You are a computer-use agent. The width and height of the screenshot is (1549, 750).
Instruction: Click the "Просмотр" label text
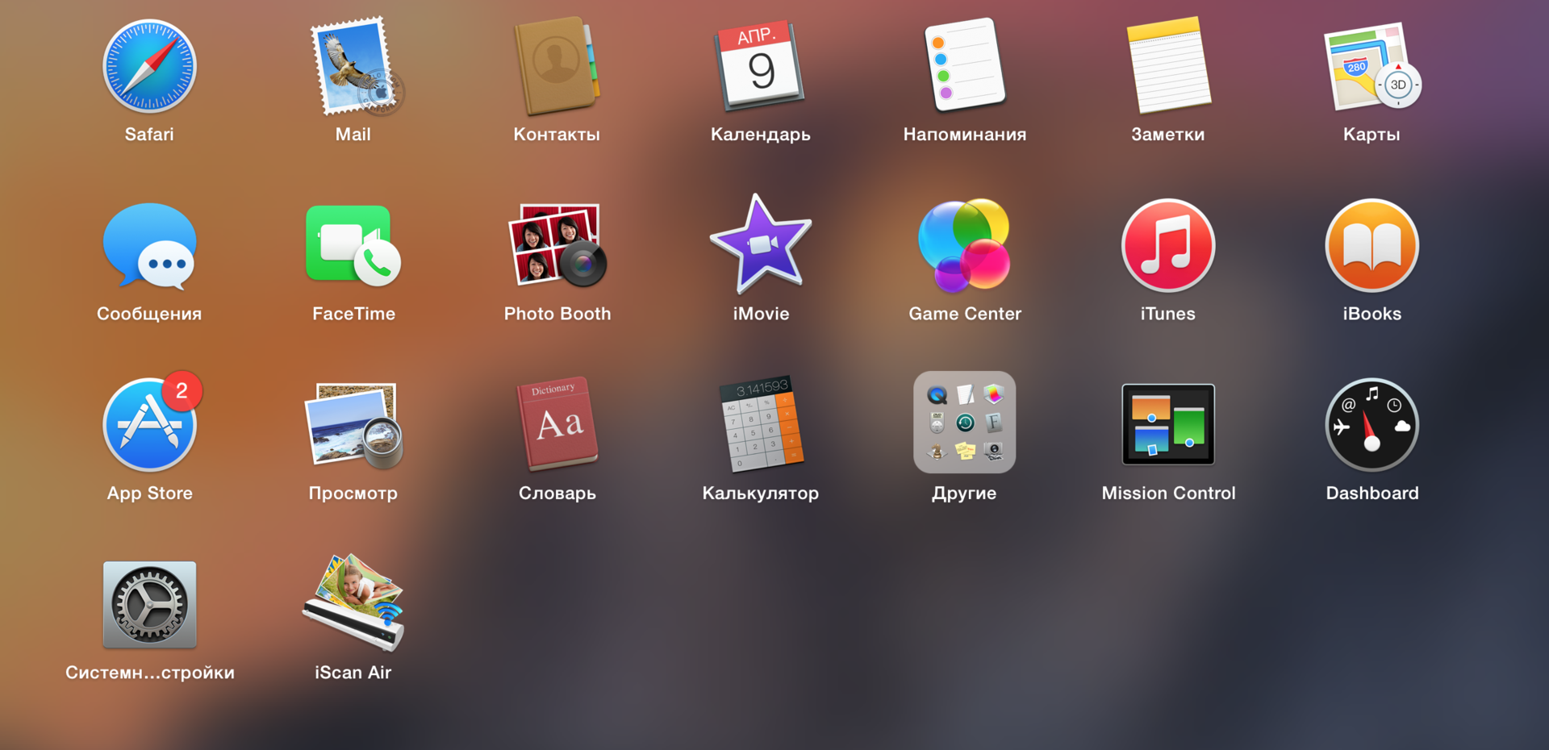(x=353, y=494)
